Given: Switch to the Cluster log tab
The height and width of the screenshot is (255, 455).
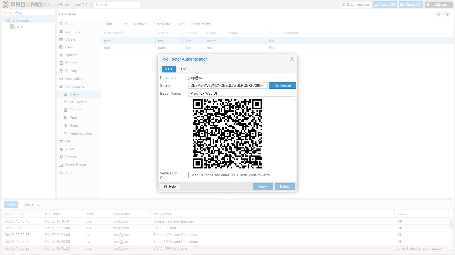Looking at the screenshot, I should (32, 204).
